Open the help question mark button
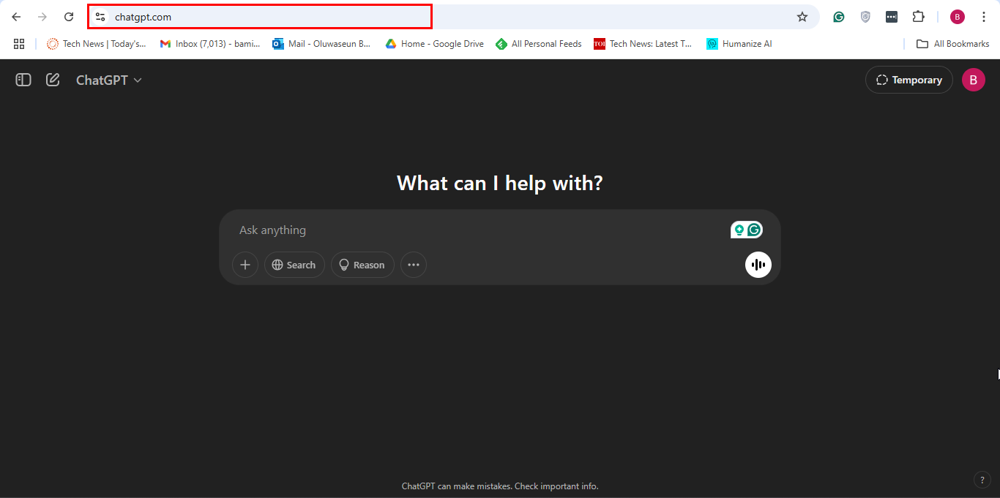The image size is (1000, 498). point(982,480)
